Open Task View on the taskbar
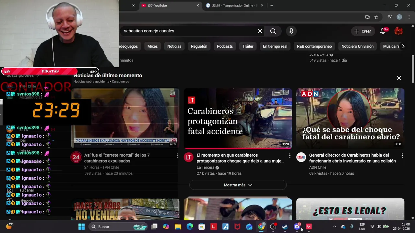 coord(154,227)
